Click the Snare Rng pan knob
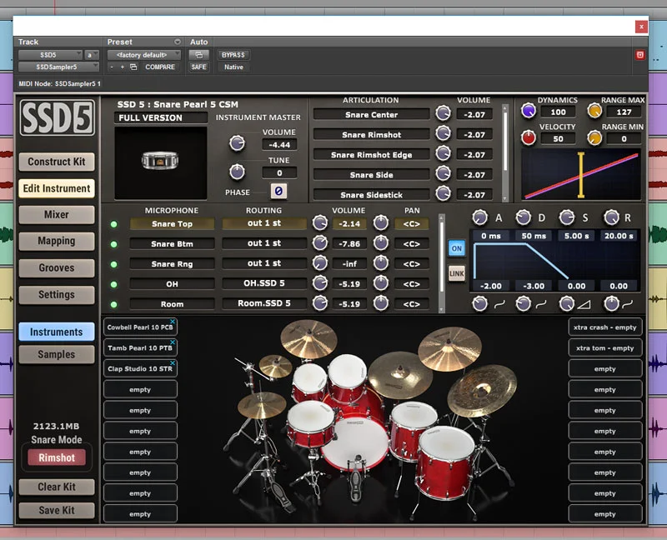 click(x=381, y=263)
